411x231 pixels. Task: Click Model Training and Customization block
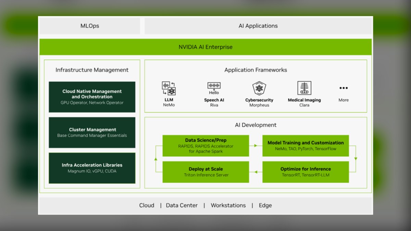[306, 146]
